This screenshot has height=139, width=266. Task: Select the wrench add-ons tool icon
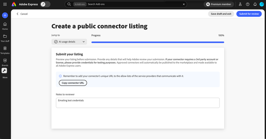coord(4,70)
